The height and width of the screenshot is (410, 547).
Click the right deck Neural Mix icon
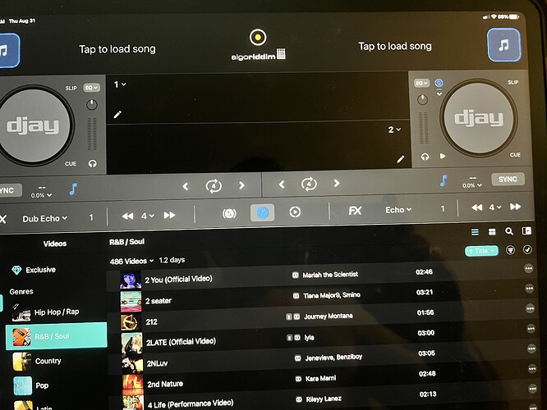tap(439, 83)
